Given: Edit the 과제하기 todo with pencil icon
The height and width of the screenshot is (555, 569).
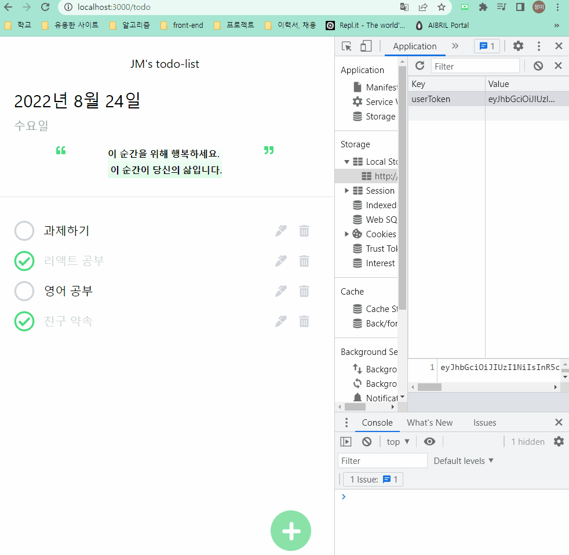Looking at the screenshot, I should pyautogui.click(x=281, y=231).
